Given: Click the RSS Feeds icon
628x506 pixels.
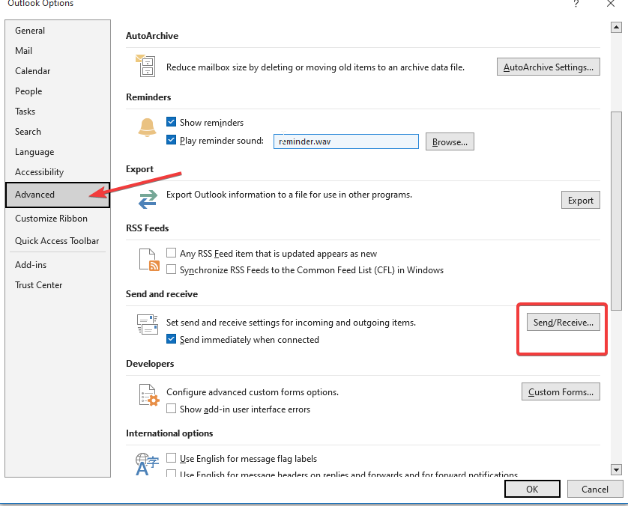Looking at the screenshot, I should click(x=148, y=260).
